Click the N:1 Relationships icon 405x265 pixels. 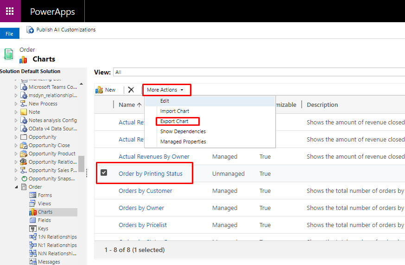[x=33, y=245]
